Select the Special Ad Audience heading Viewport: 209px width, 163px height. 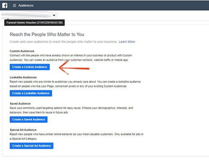pyautogui.click(x=23, y=130)
